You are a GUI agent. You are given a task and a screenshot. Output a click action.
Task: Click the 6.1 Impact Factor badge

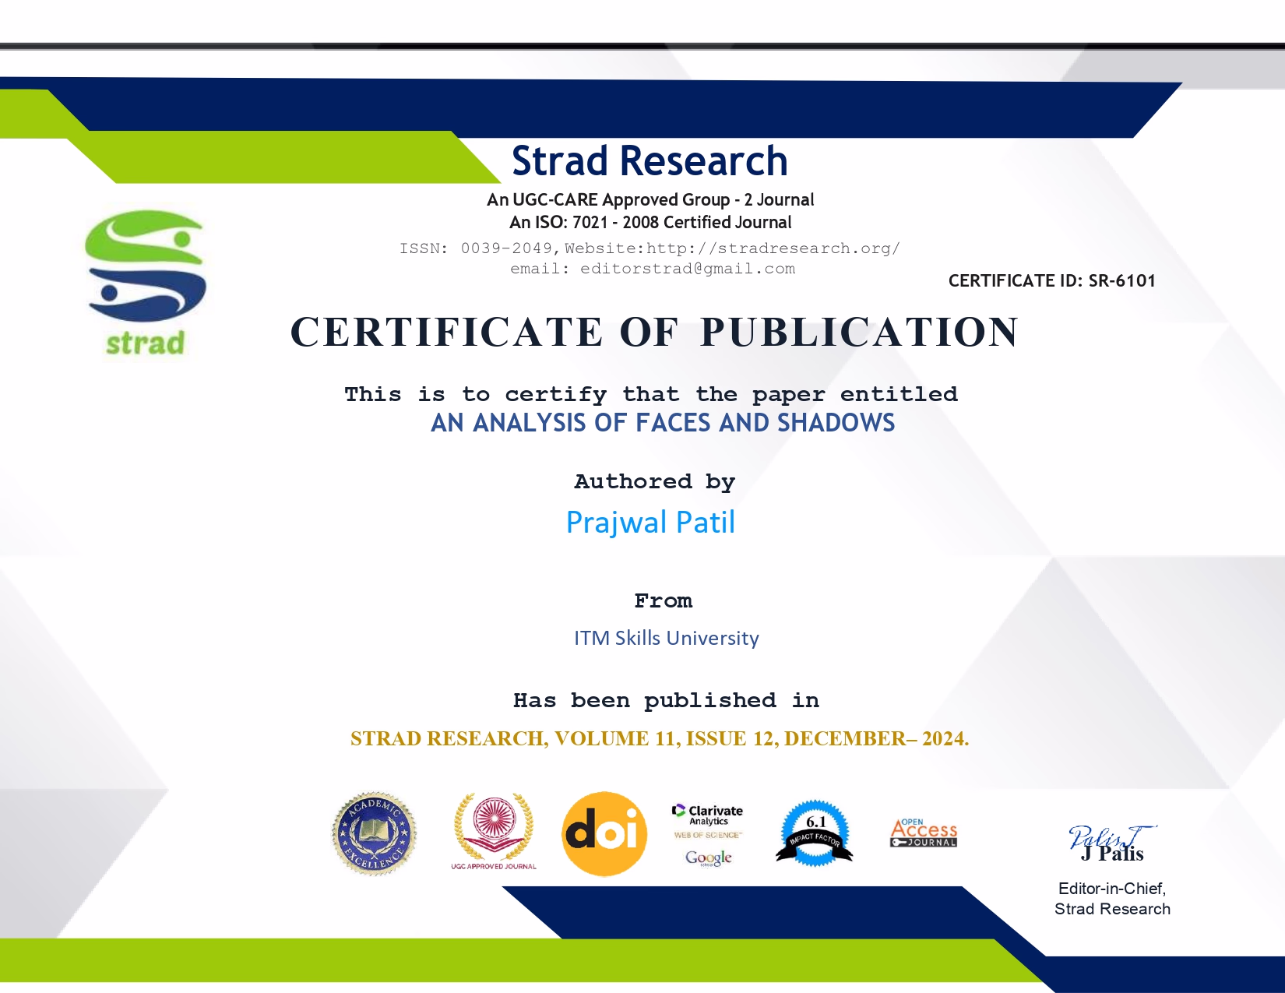(x=815, y=834)
